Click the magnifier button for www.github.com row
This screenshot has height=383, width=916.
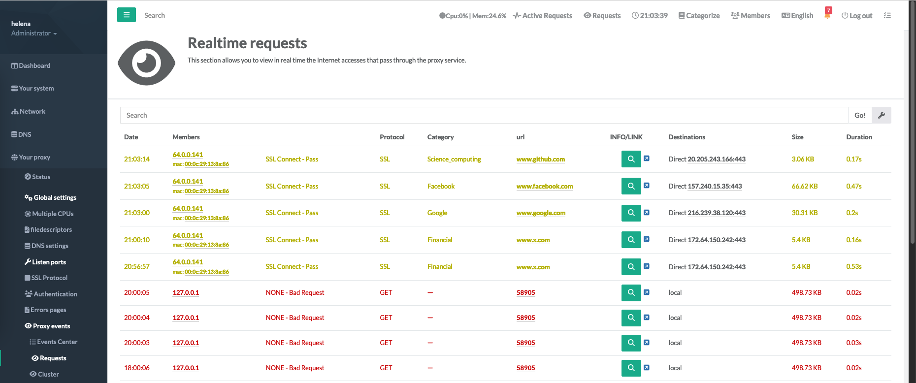pyautogui.click(x=631, y=159)
